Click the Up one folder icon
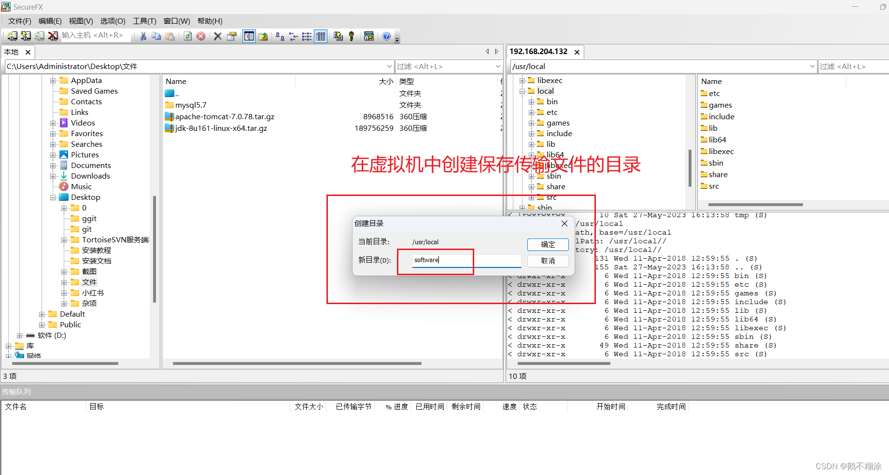The height and width of the screenshot is (475, 889). tap(263, 36)
